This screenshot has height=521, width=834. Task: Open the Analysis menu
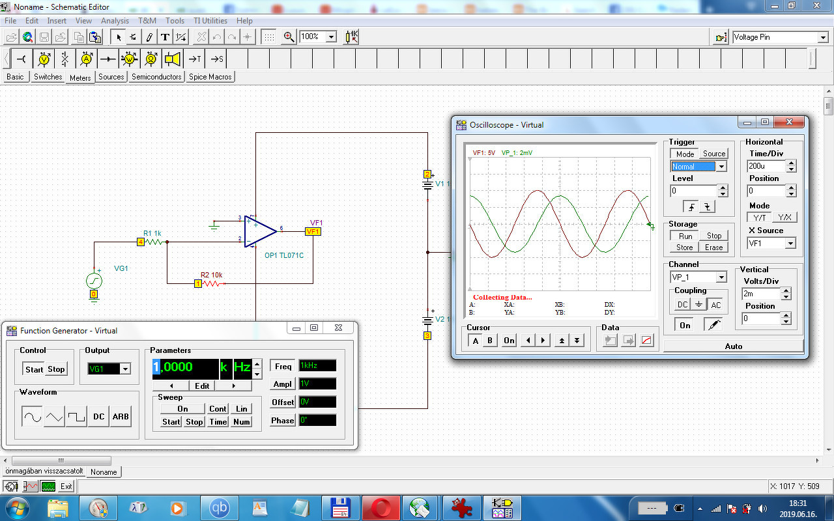pos(115,21)
